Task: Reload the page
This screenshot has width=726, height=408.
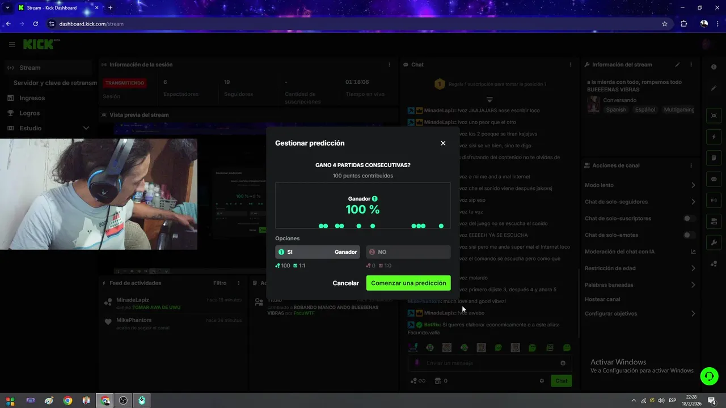Action: 35,24
